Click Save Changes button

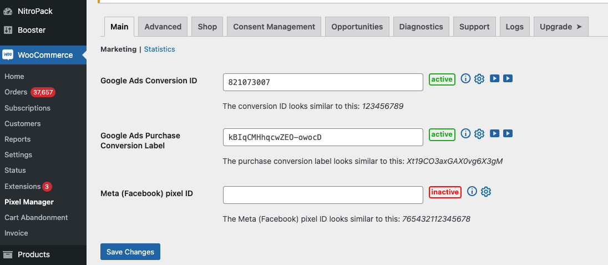(130, 252)
